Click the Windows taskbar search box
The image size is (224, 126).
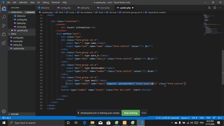(x=36, y=123)
